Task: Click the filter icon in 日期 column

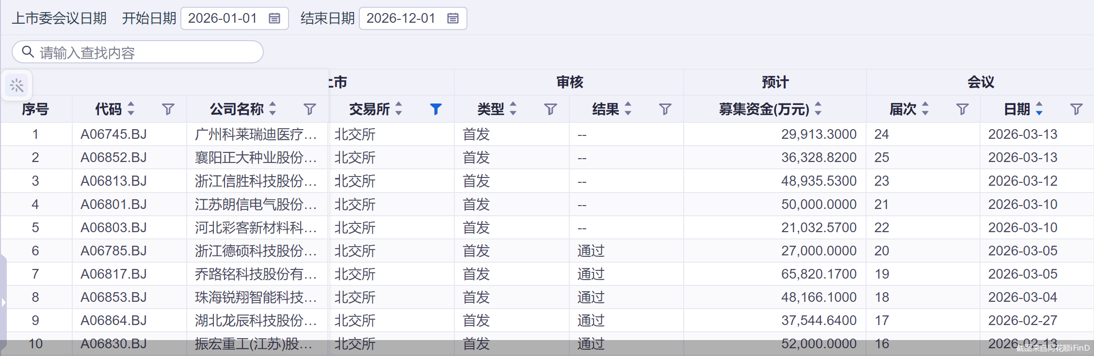Action: 1076,109
